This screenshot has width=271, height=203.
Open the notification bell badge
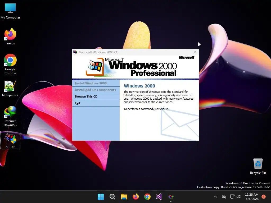(x=263, y=197)
